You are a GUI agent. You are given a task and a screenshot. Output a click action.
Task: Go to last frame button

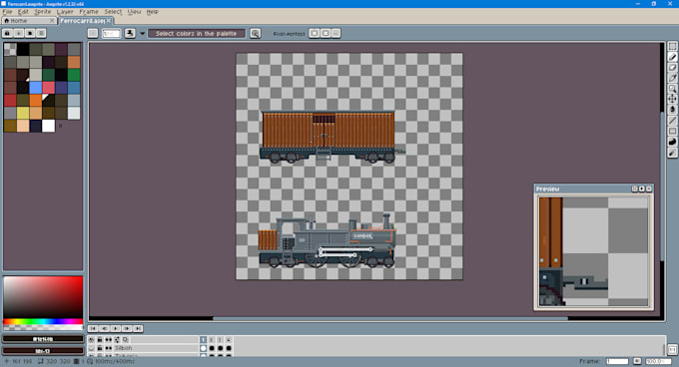[138, 329]
